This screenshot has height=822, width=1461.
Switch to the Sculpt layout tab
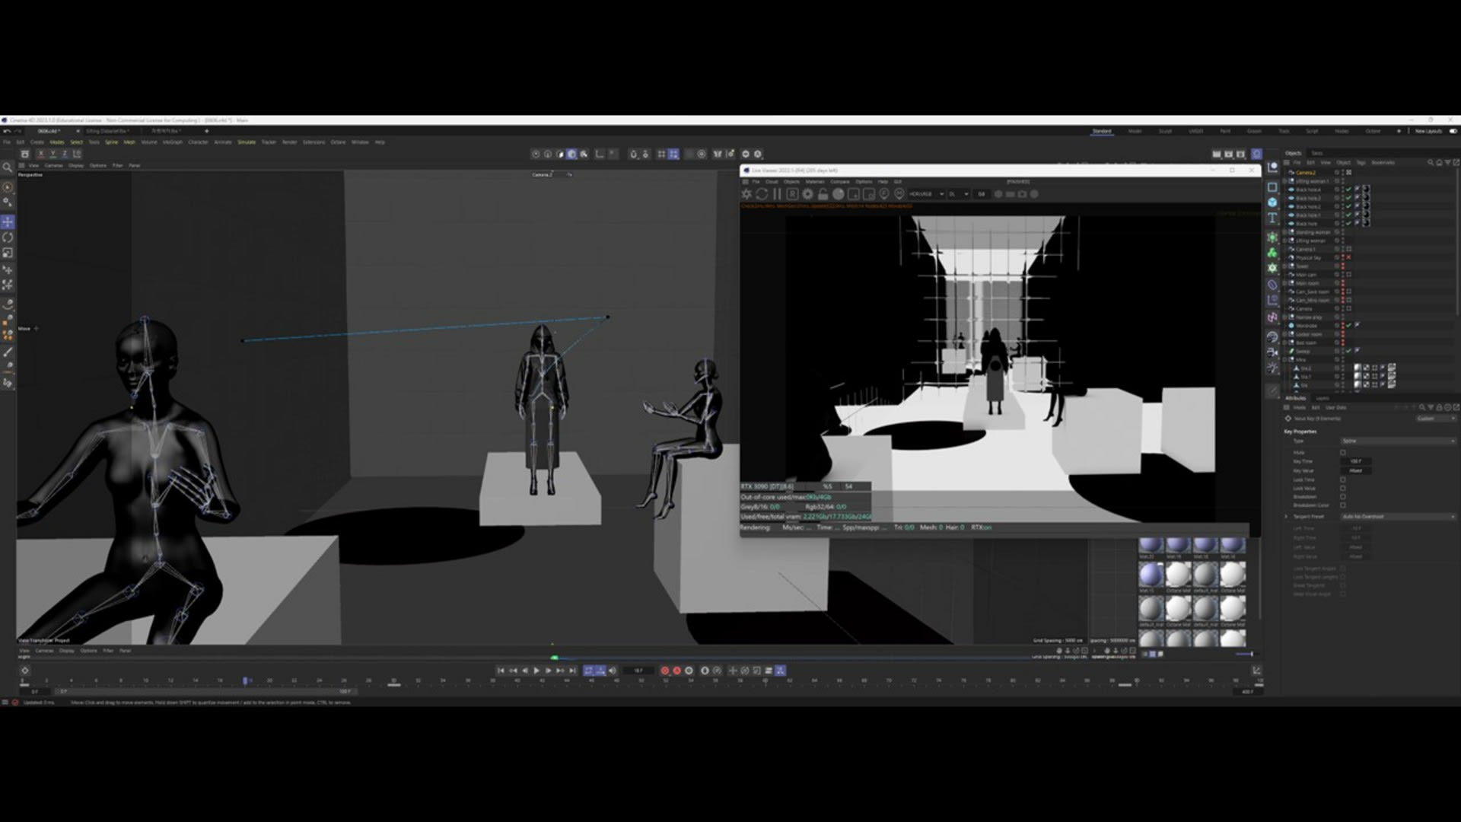pos(1165,131)
